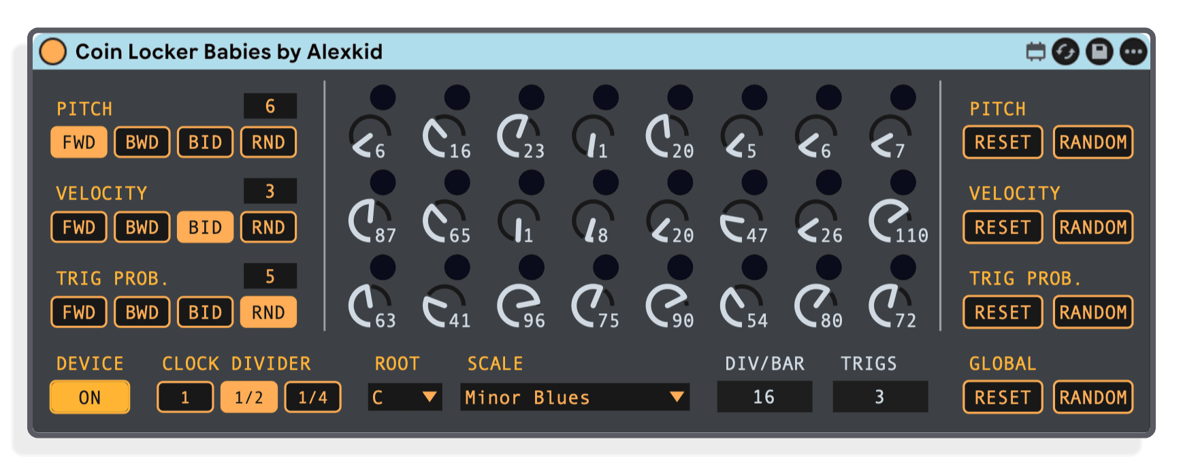1183x465 pixels.
Task: Set velocity direction to RND
Action: point(269,227)
